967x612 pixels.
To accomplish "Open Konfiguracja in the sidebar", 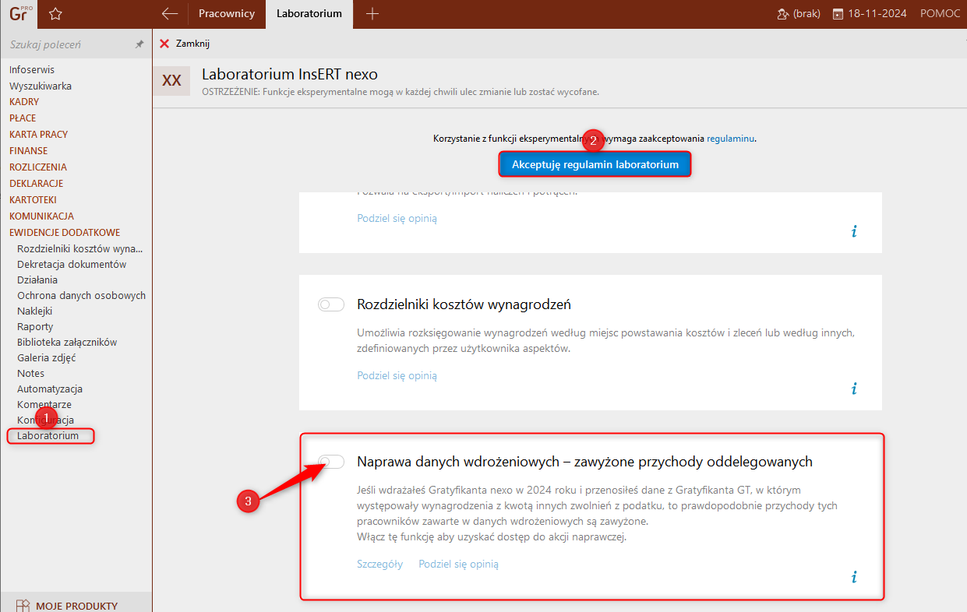I will click(x=45, y=420).
